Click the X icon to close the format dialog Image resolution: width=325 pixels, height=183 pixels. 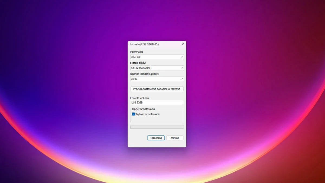point(182,44)
